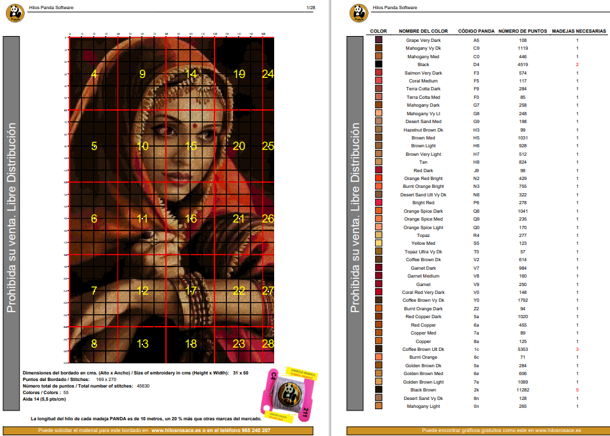The image size is (610, 436).
Task: Click the Garnet Dark color swatch
Action: 378,268
